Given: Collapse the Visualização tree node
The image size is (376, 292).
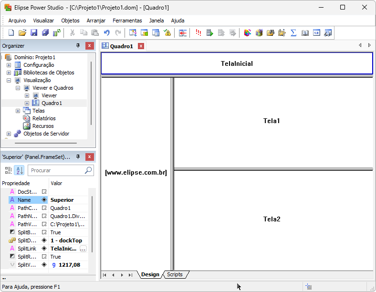Looking at the screenshot, I should click(x=9, y=80).
